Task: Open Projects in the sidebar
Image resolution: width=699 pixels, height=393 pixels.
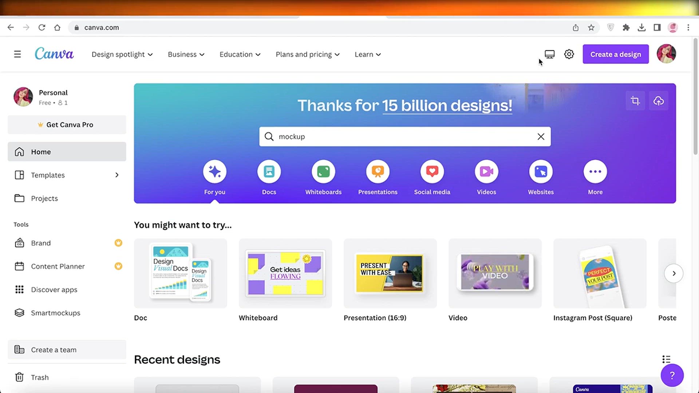Action: pyautogui.click(x=67, y=198)
